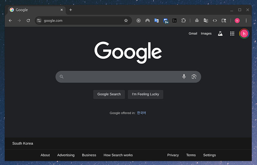The image size is (257, 165).
Task: Open the circular target extension icon
Action: [x=139, y=20]
